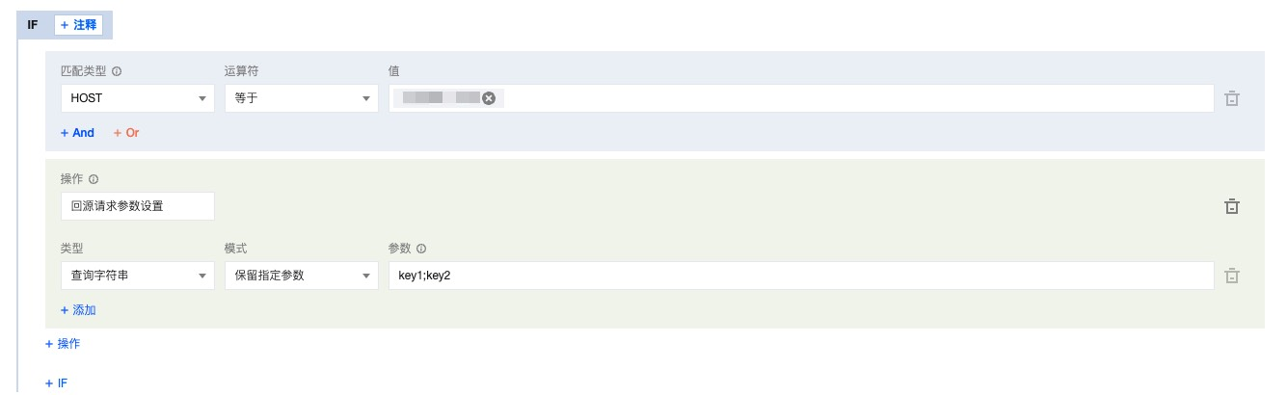Screen dimensions: 1287x395
Task: Click + IF to add rule
Action: coord(56,383)
